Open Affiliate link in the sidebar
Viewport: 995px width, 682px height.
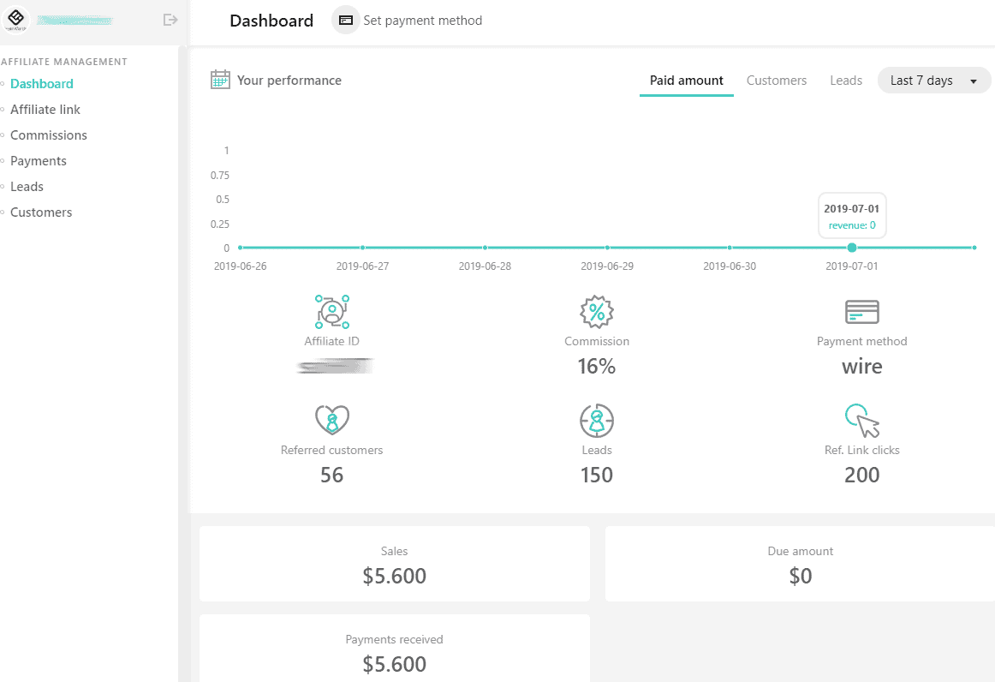[x=45, y=110]
